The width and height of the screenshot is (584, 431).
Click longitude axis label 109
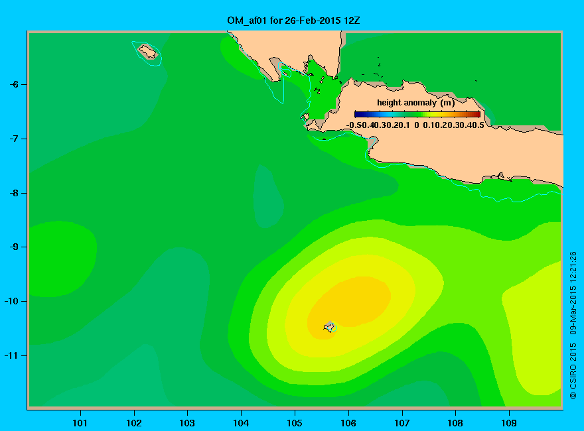509,423
